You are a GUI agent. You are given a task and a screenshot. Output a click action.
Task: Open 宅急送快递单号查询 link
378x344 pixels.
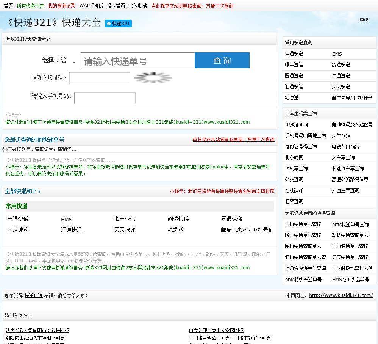point(305,268)
